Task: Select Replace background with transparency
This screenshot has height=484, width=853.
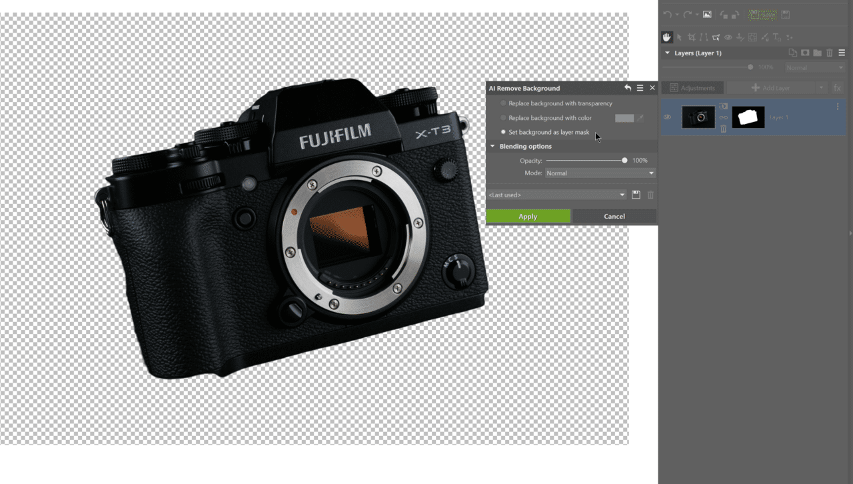Action: 503,103
